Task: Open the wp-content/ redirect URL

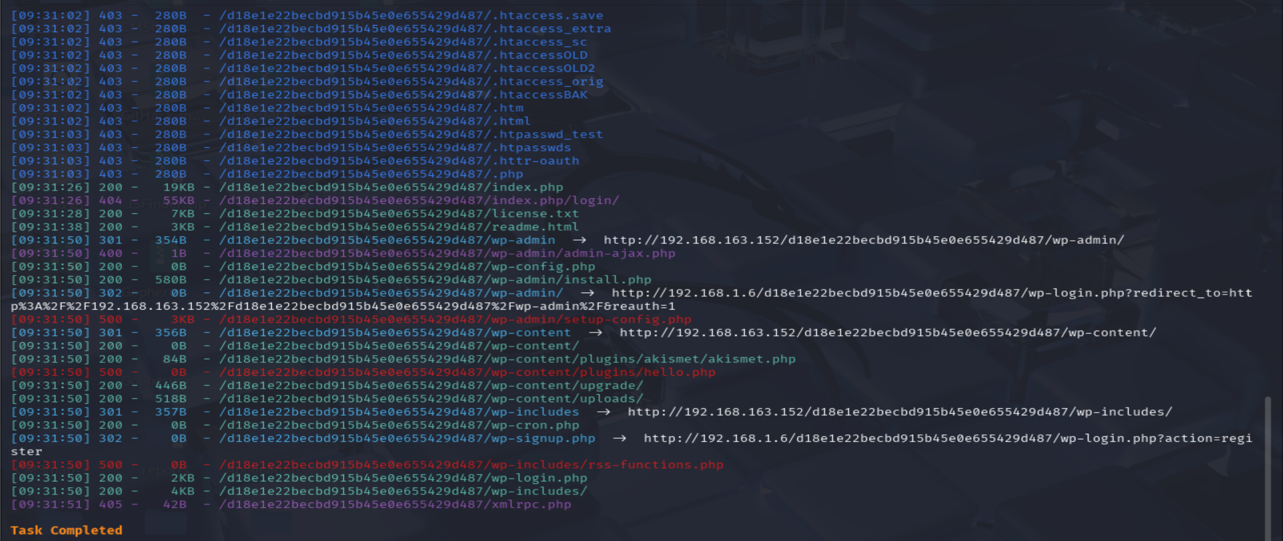Action: 888,333
